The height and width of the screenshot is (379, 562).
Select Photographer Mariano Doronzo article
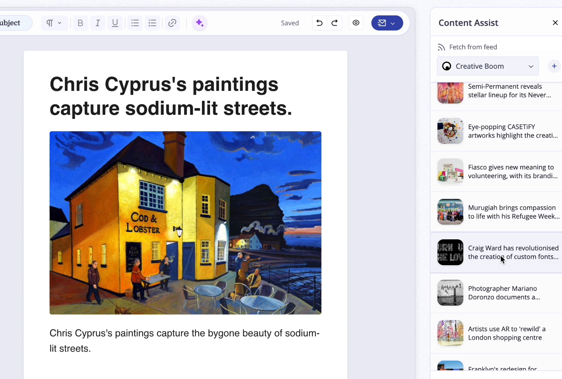[496, 293]
